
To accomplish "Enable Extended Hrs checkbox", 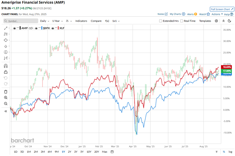I will point(160,21).
